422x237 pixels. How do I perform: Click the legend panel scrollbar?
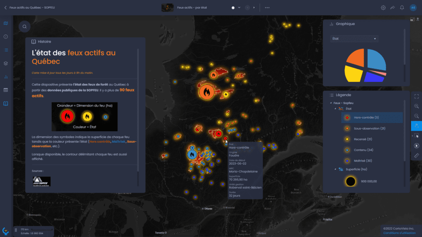(x=404, y=131)
